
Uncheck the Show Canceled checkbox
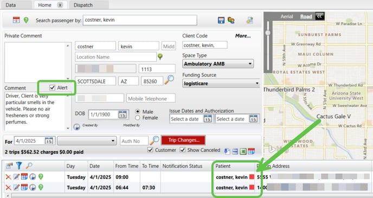[x=183, y=150]
